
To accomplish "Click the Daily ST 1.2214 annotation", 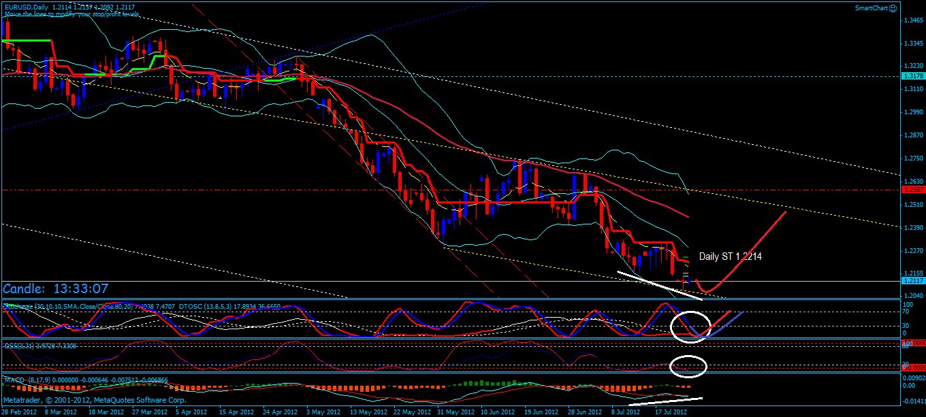I will point(730,256).
